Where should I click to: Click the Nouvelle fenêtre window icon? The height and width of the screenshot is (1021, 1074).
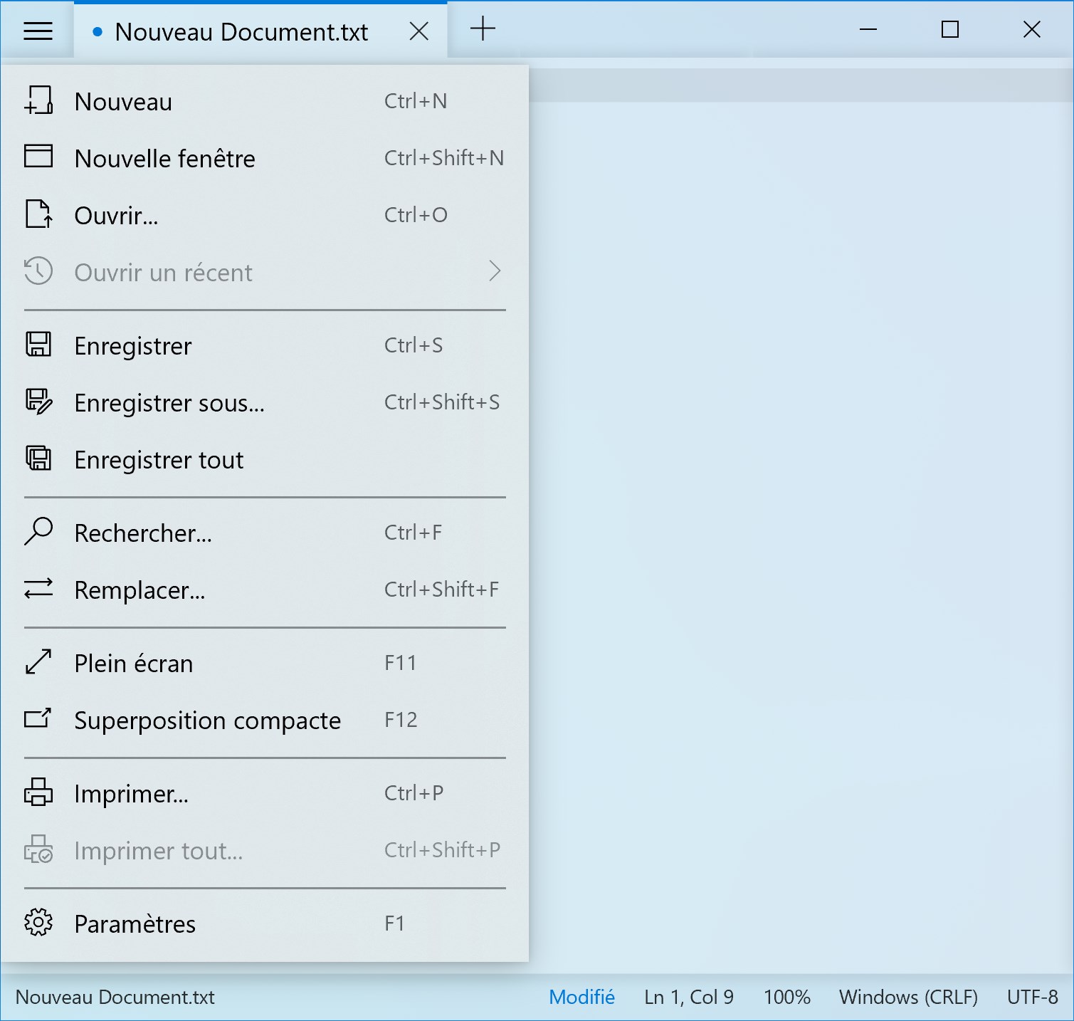pos(38,156)
